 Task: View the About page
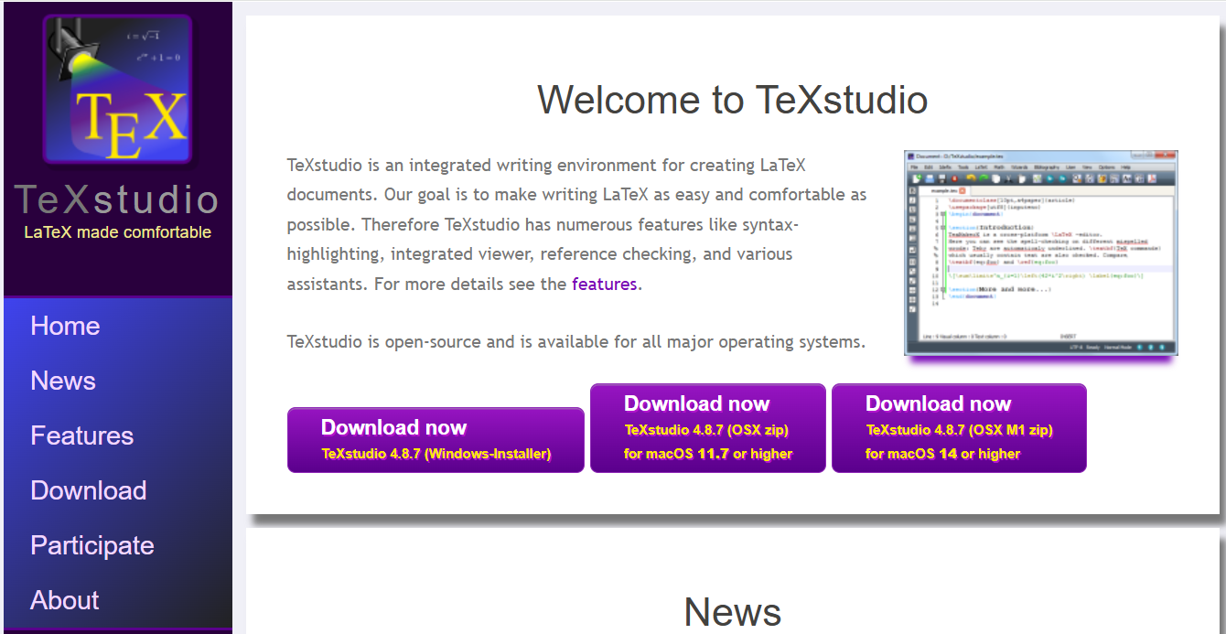coord(64,600)
